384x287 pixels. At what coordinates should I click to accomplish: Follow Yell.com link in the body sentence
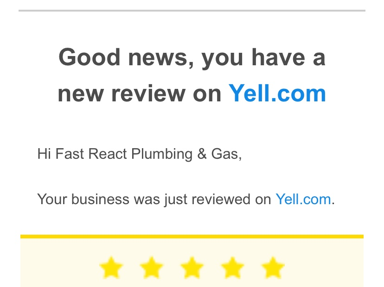303,199
